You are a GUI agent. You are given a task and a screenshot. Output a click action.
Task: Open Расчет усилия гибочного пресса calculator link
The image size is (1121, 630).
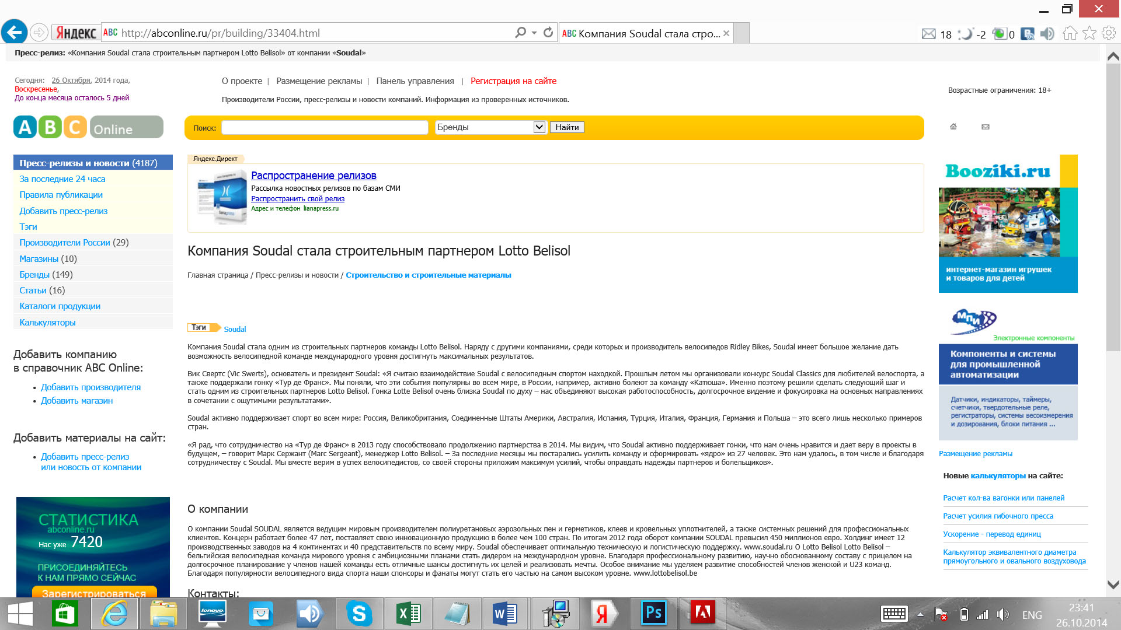[x=998, y=516]
